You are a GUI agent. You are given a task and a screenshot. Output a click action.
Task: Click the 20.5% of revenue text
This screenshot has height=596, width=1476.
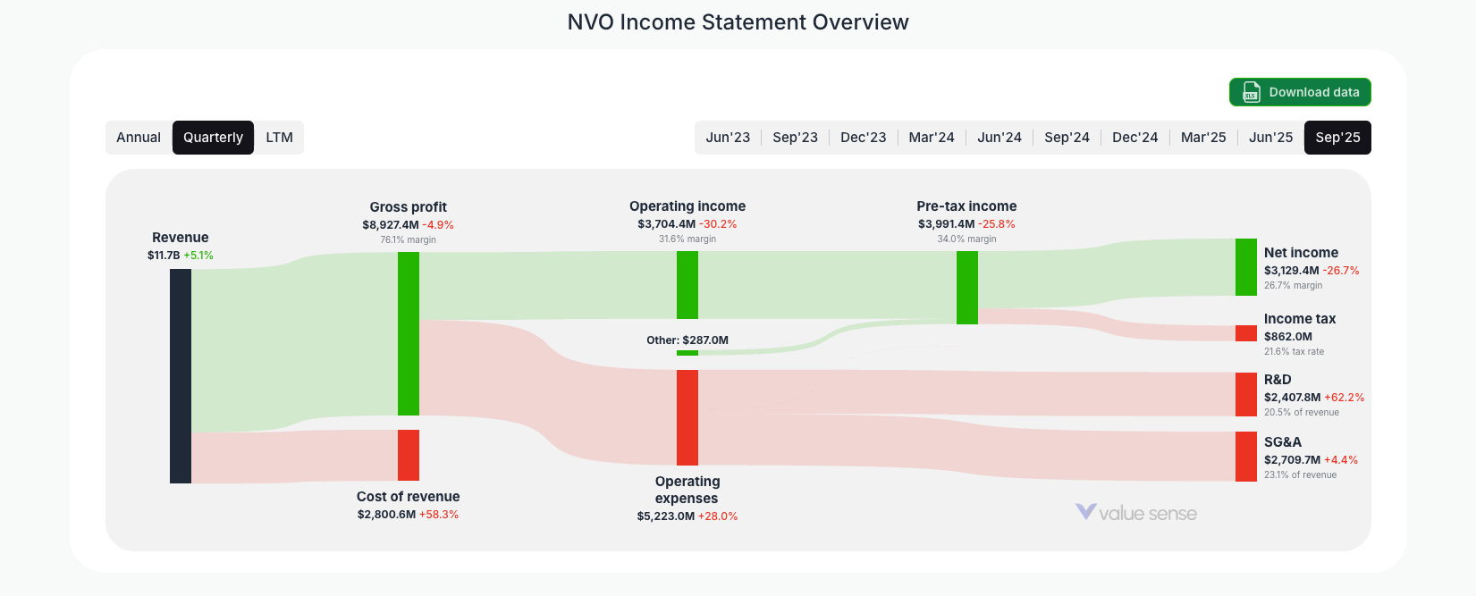click(x=1302, y=413)
